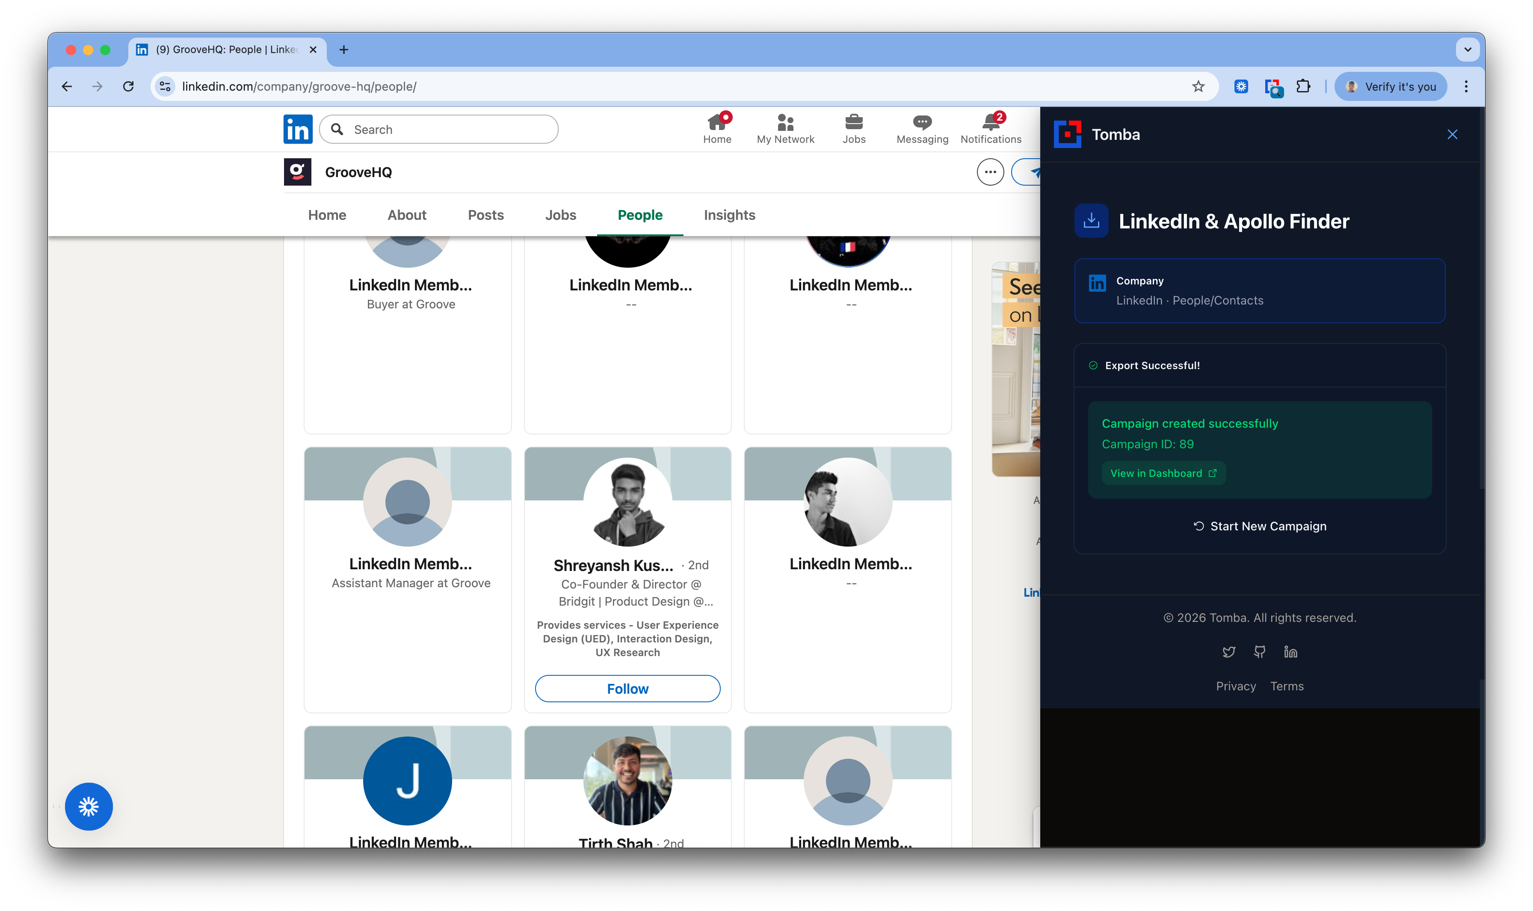
Task: Open the Chrome Extensions puzzle icon
Action: click(1303, 86)
